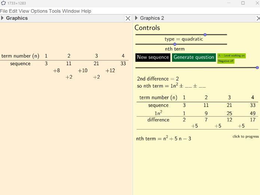
Task: Click the 'type = quadratic' label
Action: 184,39
